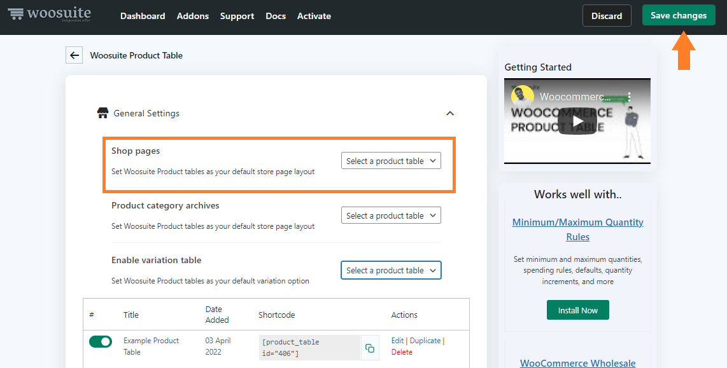727x368 pixels.
Task: Click the Shop pages label
Action: click(136, 151)
